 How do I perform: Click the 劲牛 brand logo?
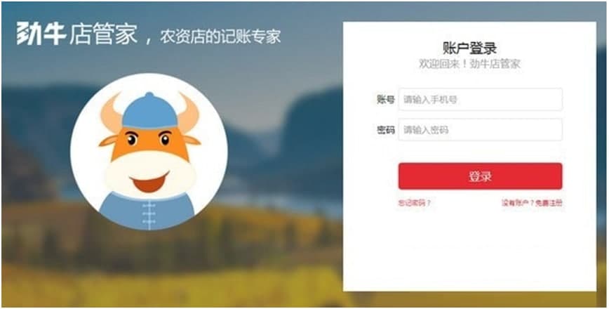[41, 34]
